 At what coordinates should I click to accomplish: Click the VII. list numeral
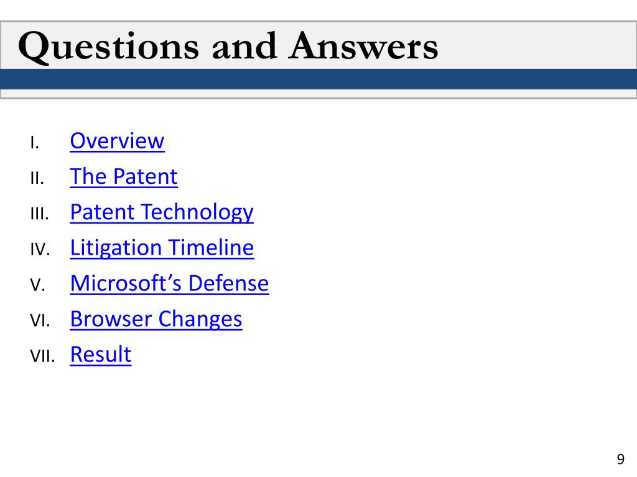point(42,357)
